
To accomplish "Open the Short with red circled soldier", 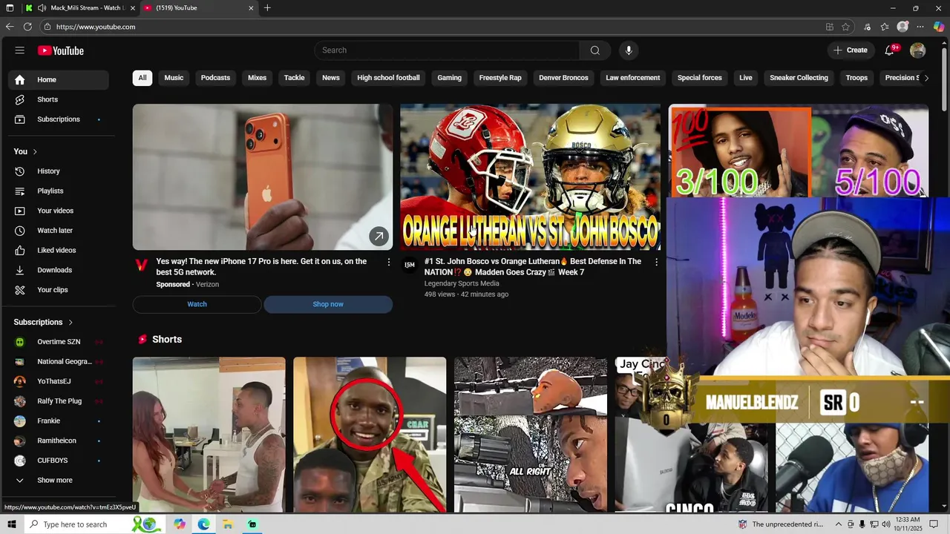I will click(x=370, y=435).
